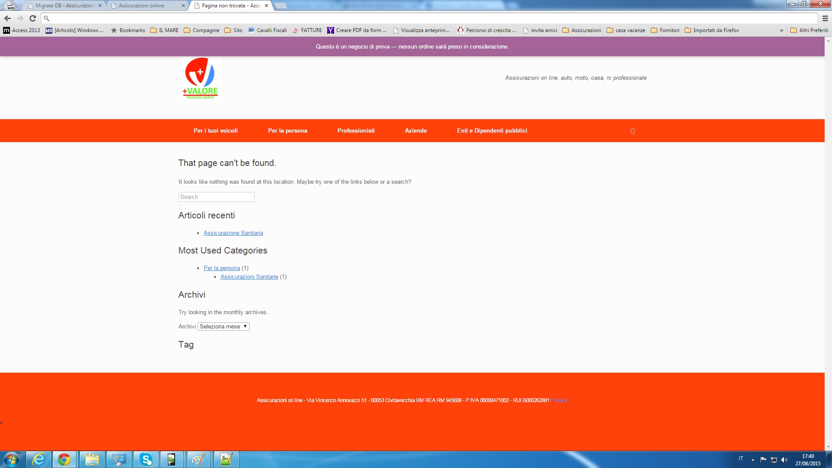Open Enti e Dipendenti pubblici menu
Screen dimensions: 832x468
pyautogui.click(x=492, y=131)
